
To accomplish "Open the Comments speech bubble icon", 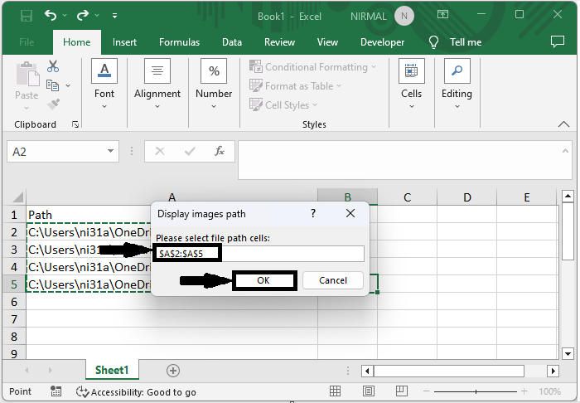I will pyautogui.click(x=558, y=41).
